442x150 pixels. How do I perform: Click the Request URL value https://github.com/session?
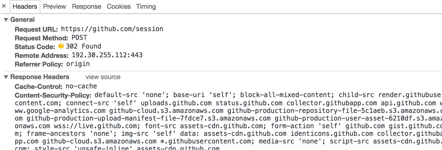pyautogui.click(x=112, y=29)
